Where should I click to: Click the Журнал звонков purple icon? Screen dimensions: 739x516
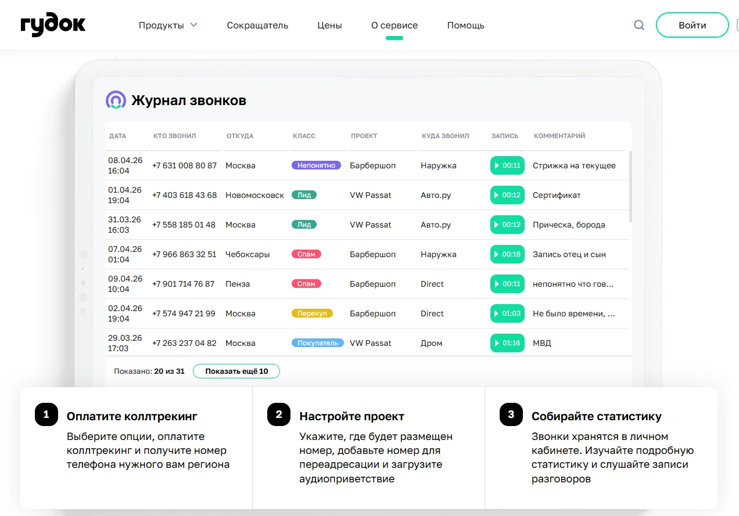pos(116,100)
